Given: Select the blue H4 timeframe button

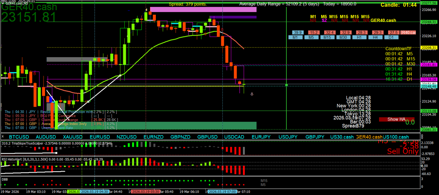Looking at the screenshot, I should [x=375, y=37].
